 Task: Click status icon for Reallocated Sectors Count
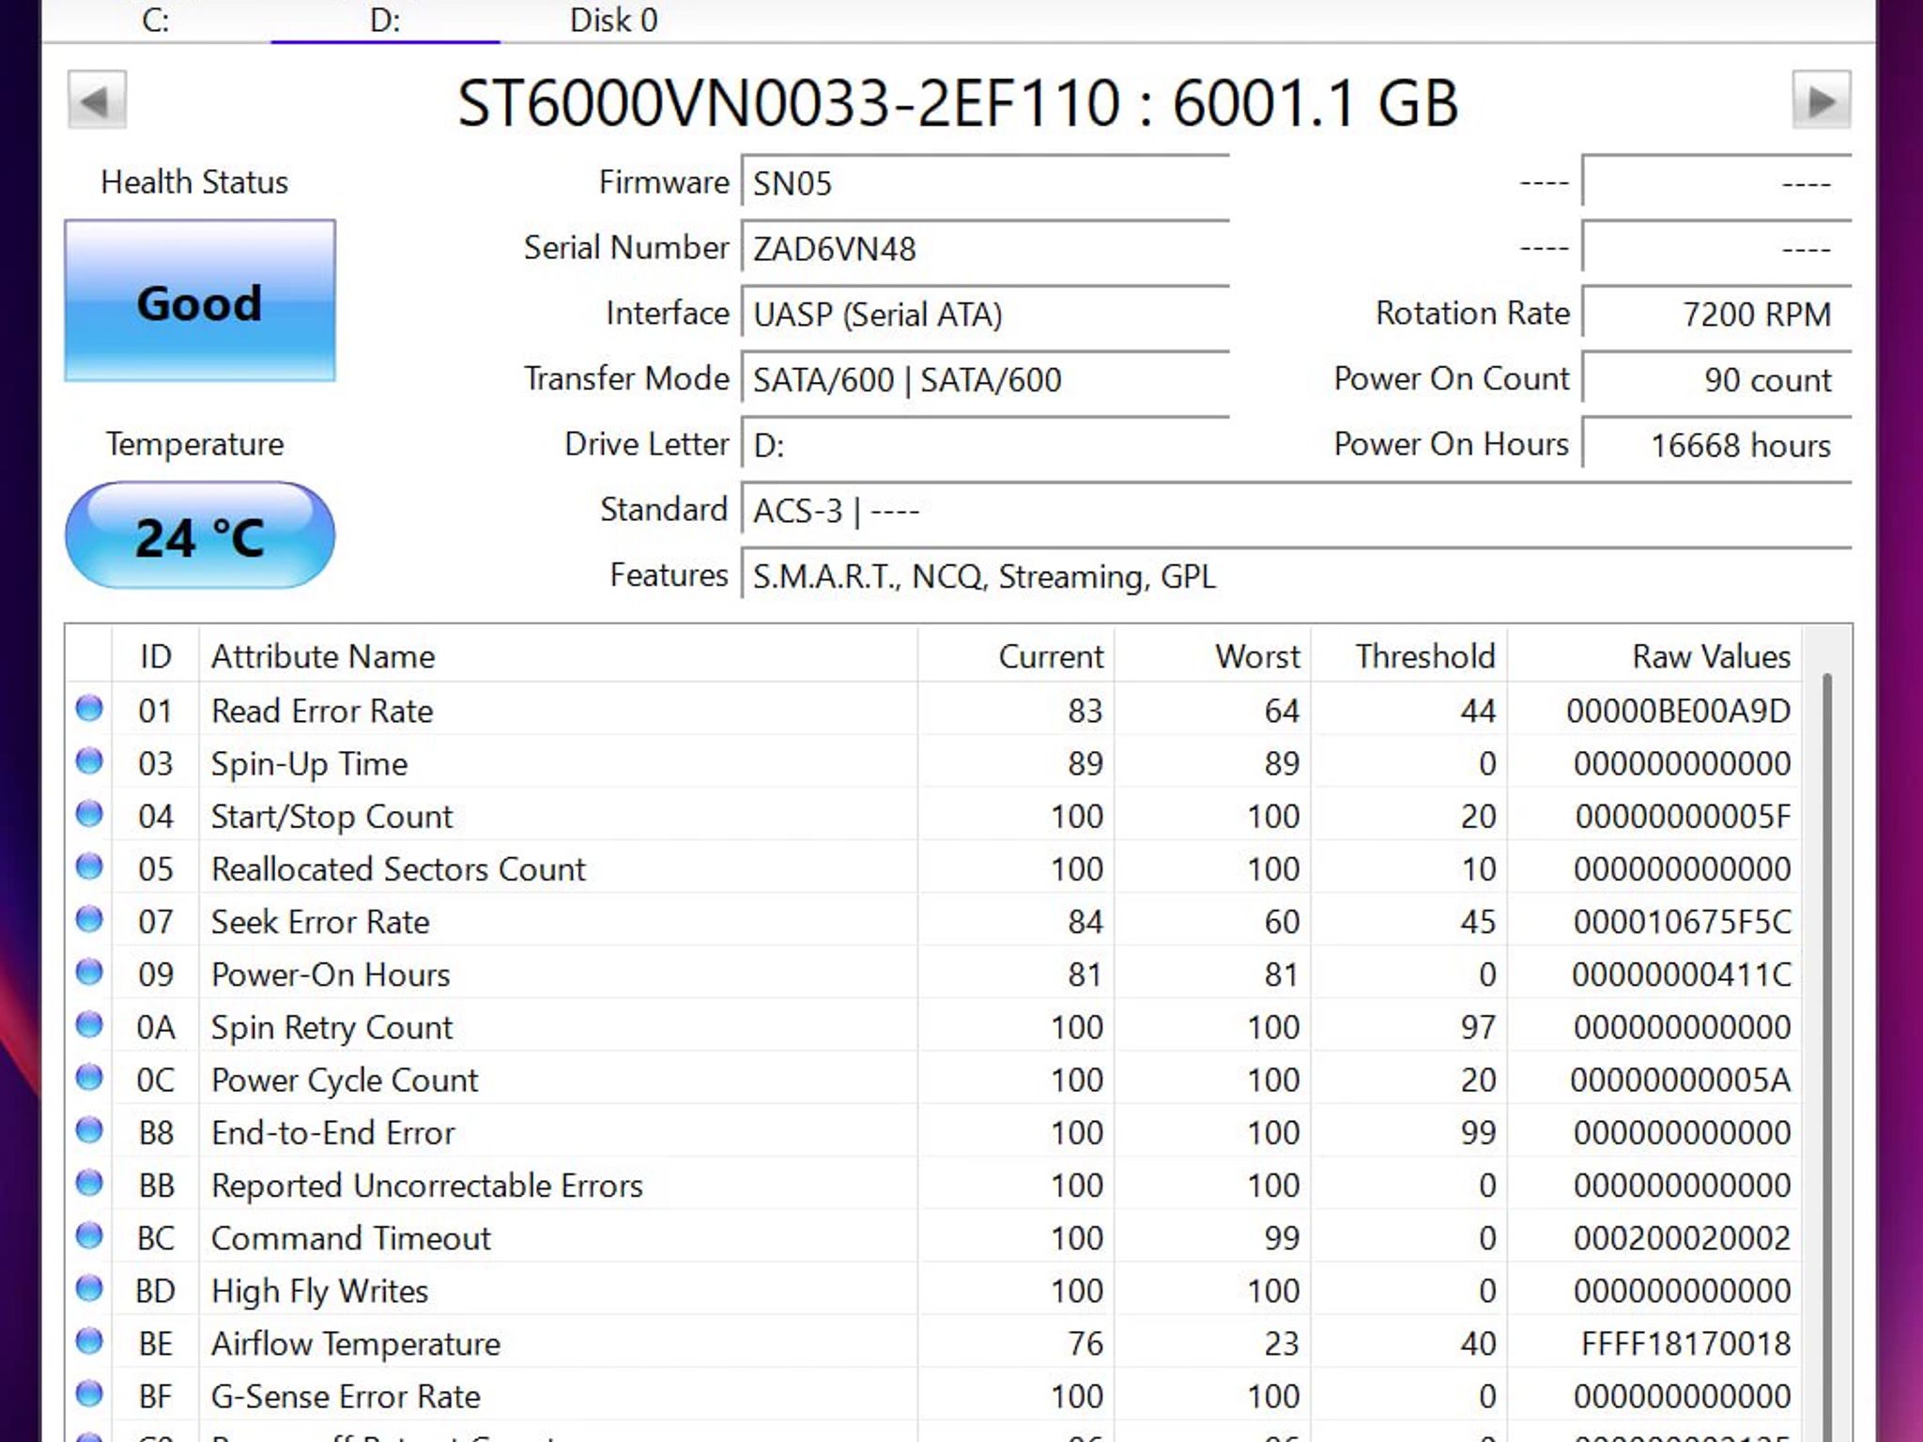89,866
